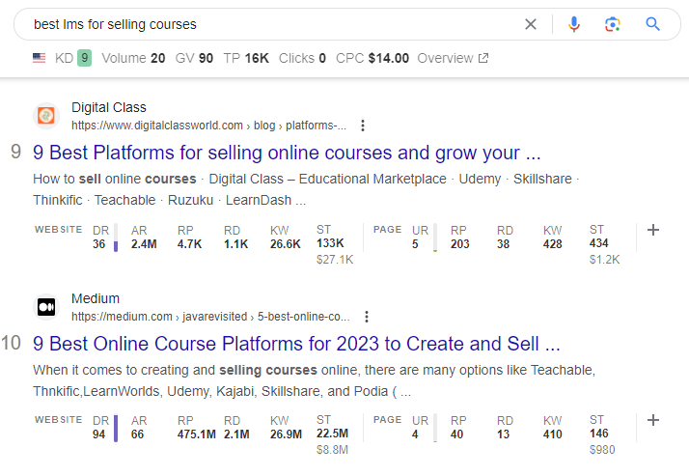This screenshot has width=689, height=476.
Task: Open the US country flag selector
Action: click(39, 58)
